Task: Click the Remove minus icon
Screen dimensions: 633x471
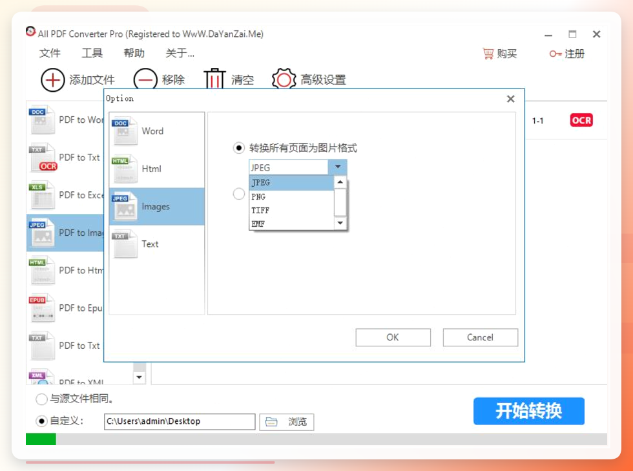Action: (145, 80)
